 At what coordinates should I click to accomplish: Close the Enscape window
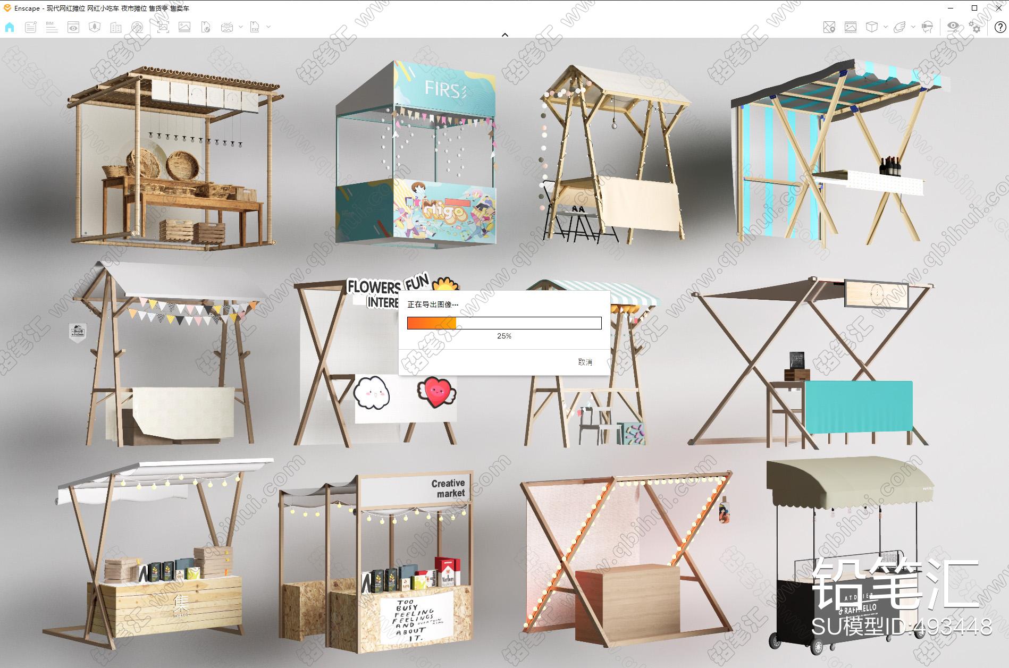point(998,8)
